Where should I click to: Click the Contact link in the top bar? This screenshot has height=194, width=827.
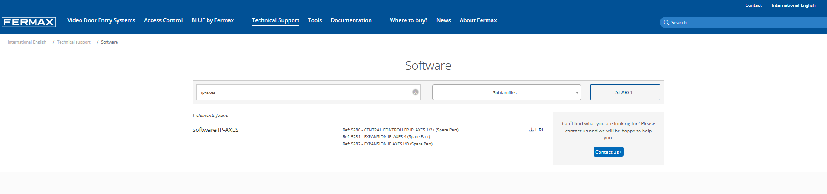point(753,5)
